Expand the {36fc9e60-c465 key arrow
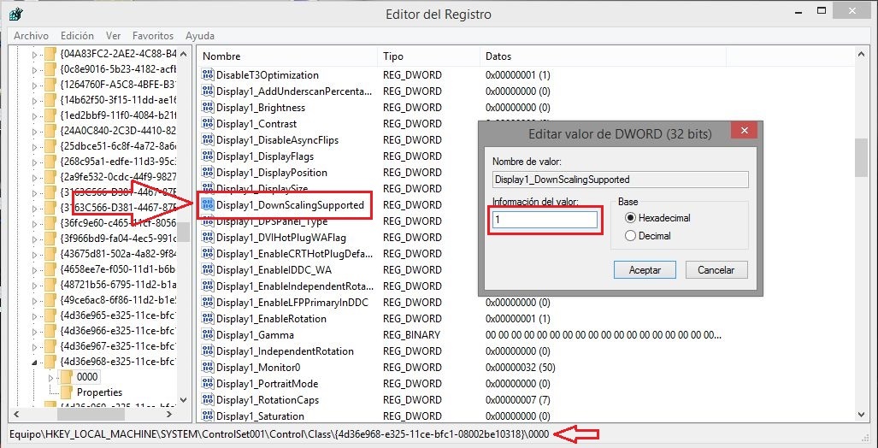This screenshot has height=448, width=878. pyautogui.click(x=35, y=223)
